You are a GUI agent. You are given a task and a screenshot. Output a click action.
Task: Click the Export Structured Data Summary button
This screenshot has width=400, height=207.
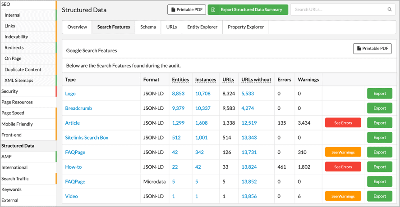tap(248, 9)
